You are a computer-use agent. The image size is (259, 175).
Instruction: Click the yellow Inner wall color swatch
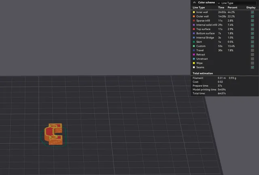coord(194,12)
